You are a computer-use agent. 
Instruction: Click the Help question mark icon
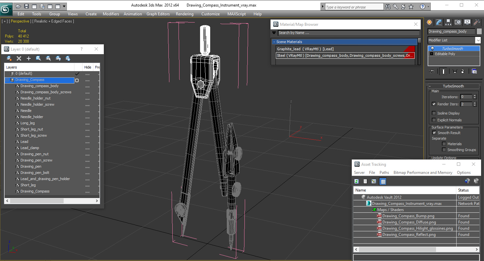pos(423,7)
